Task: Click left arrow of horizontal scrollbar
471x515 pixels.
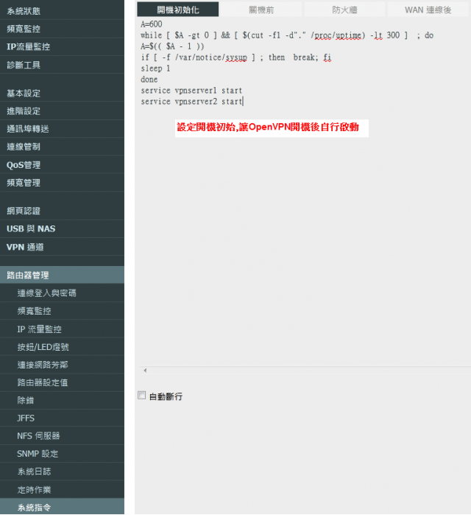Action: pos(145,371)
